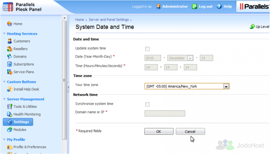270x154 pixels.
Task: Click the Log out link text
Action: click(x=206, y=6)
